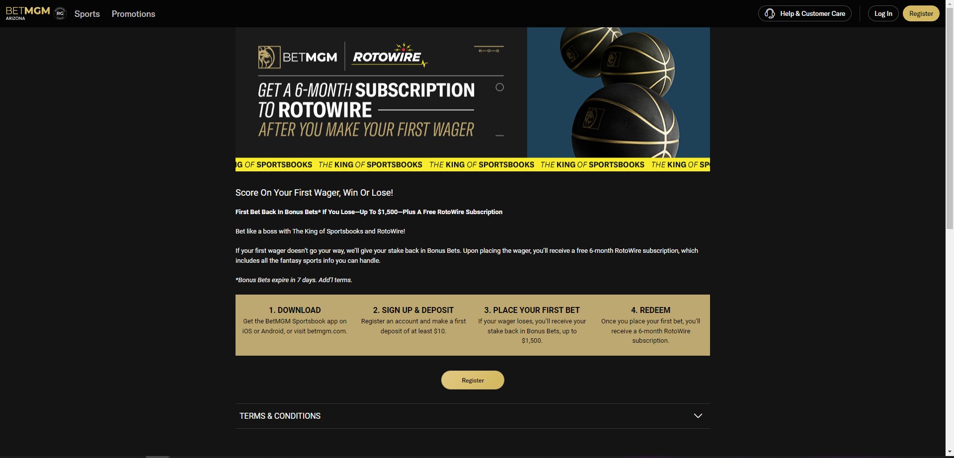Image resolution: width=954 pixels, height=458 pixels.
Task: Click the Log In button
Action: point(883,13)
